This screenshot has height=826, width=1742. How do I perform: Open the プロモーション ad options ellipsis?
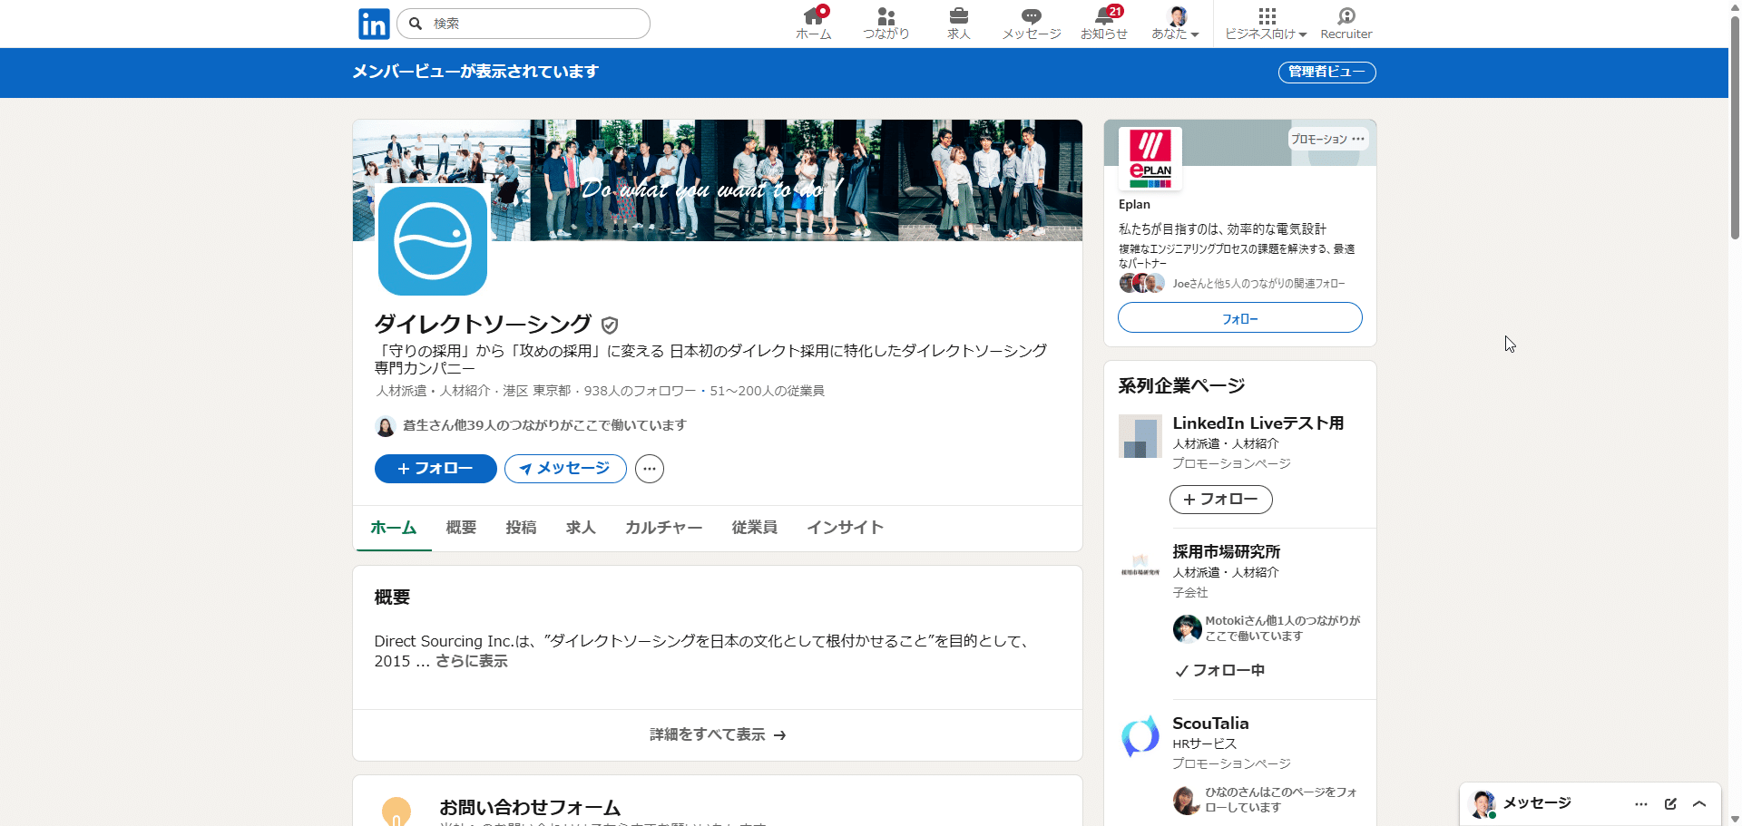click(x=1358, y=139)
